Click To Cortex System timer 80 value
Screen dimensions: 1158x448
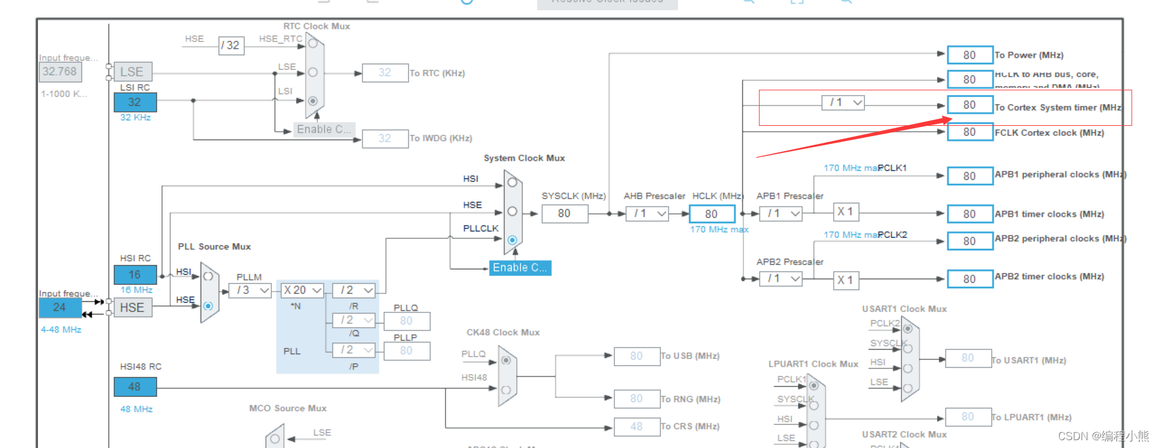pos(970,105)
